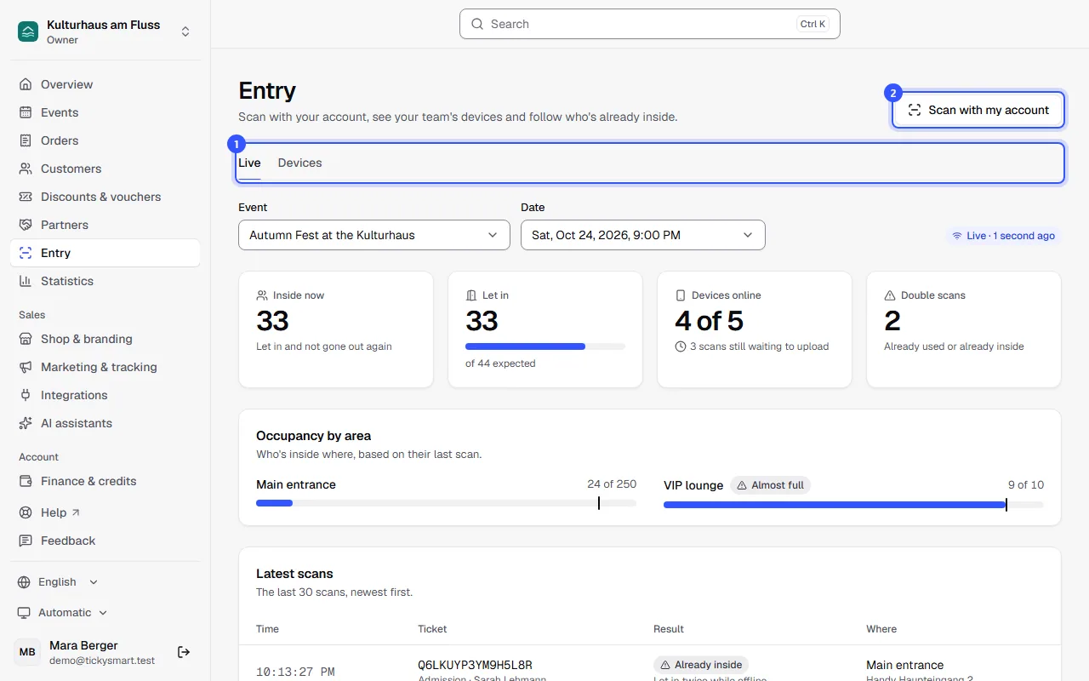Click the Discounts & vouchers ticket icon

pyautogui.click(x=26, y=197)
